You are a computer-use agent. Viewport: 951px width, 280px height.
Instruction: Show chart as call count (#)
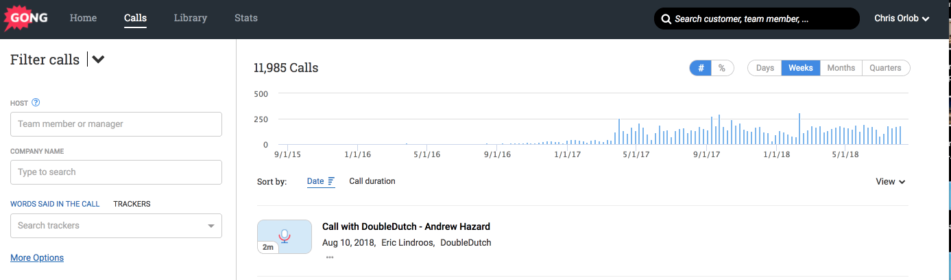[701, 68]
